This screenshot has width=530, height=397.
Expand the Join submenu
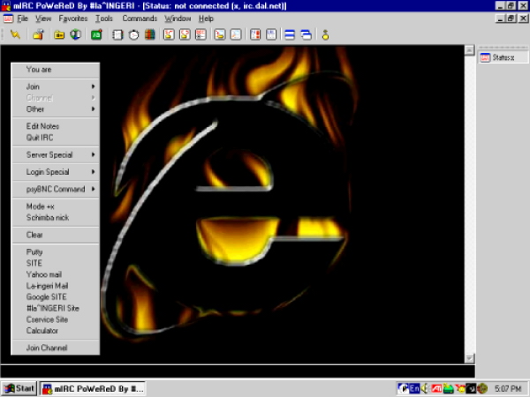coord(56,86)
